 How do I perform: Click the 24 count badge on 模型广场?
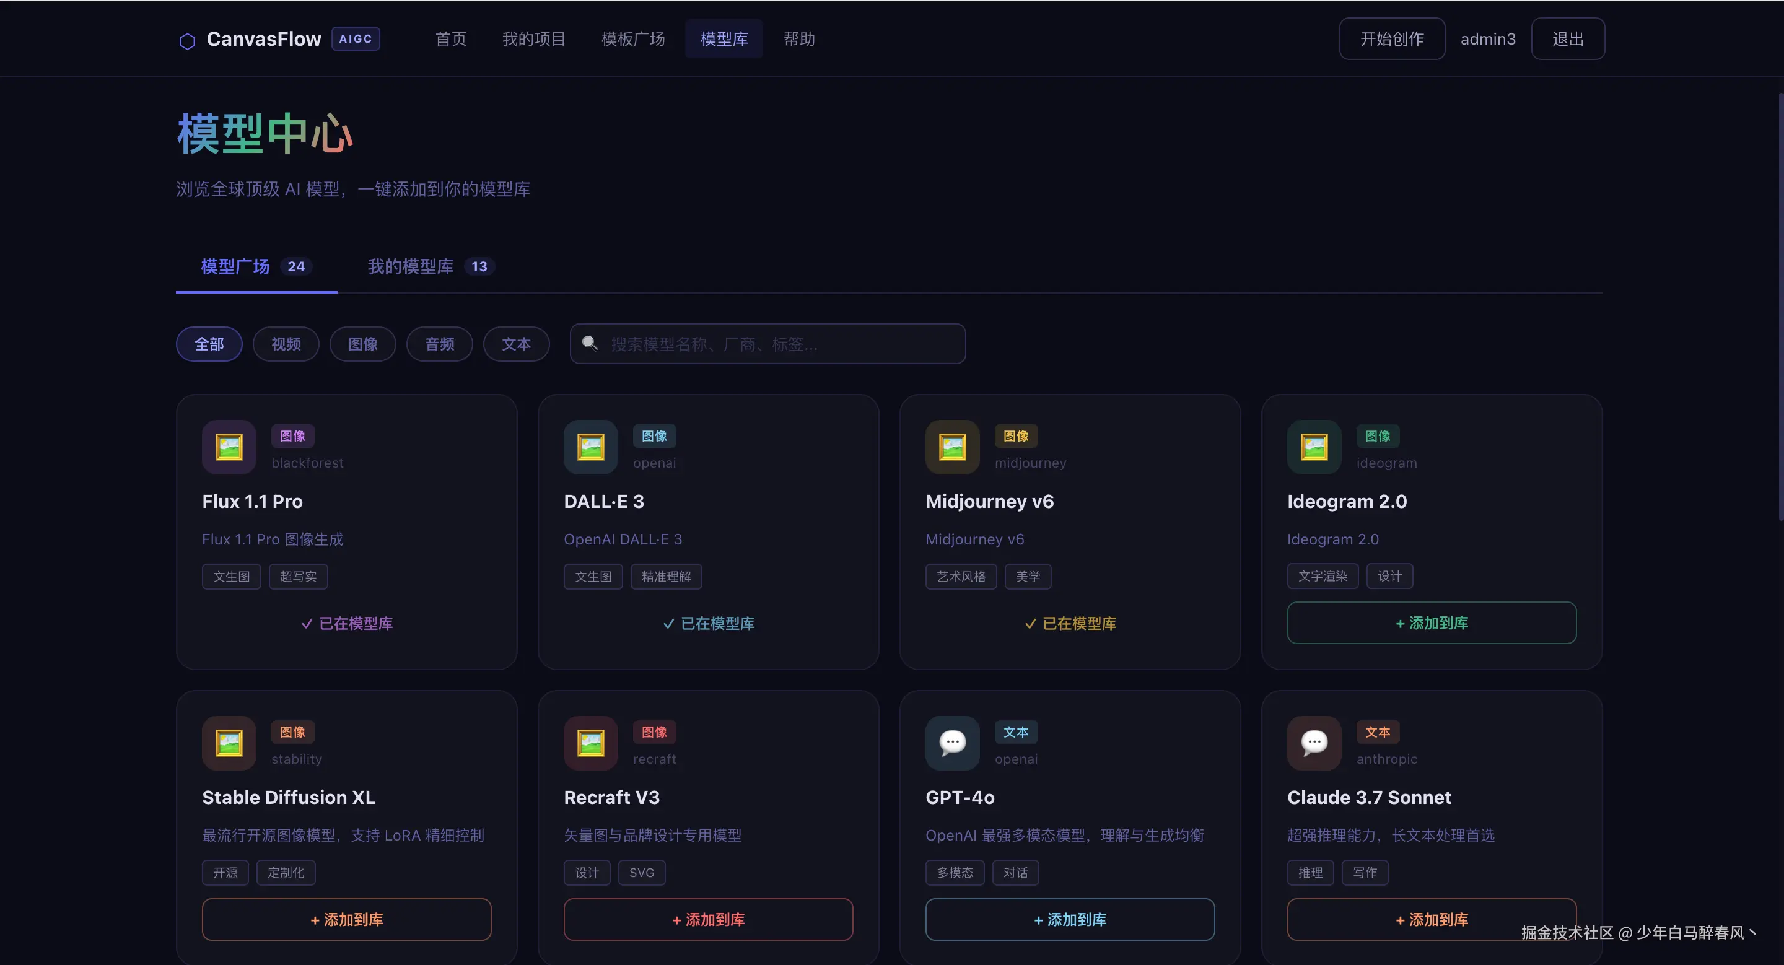click(295, 266)
